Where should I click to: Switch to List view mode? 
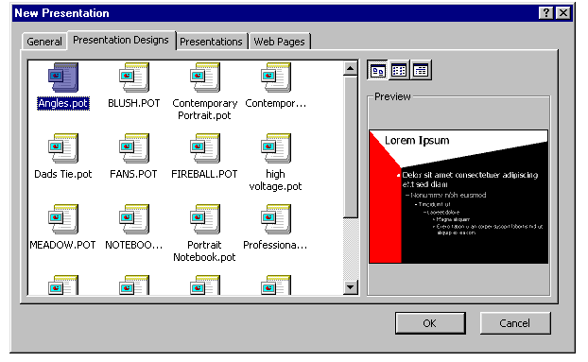click(x=399, y=70)
